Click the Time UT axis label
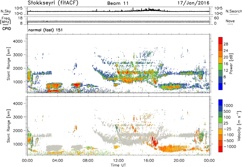This screenshot has width=242, height=167. click(x=118, y=165)
